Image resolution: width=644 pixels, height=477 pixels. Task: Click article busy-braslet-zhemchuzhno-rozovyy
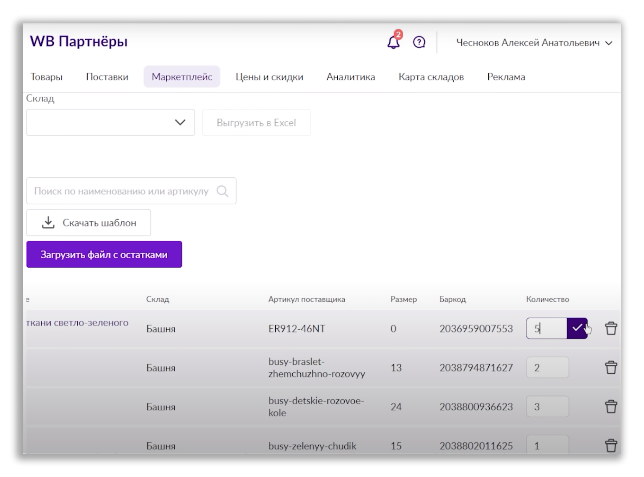(x=316, y=367)
